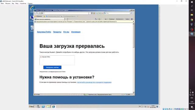Open the Сервис dropdown menu
The image size is (195, 110).
(128, 19)
